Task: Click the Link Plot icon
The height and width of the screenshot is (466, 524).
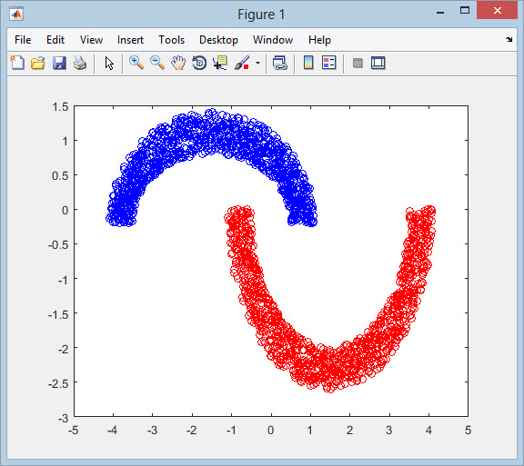Action: (279, 63)
